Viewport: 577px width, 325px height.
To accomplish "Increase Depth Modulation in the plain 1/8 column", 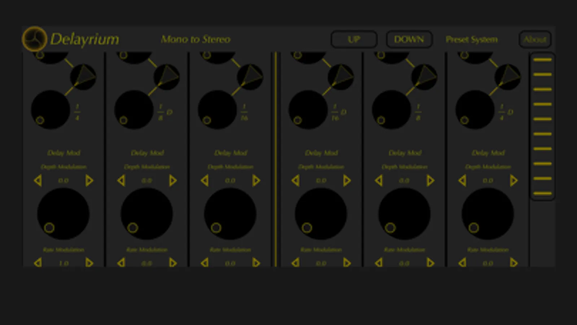I will (x=430, y=181).
